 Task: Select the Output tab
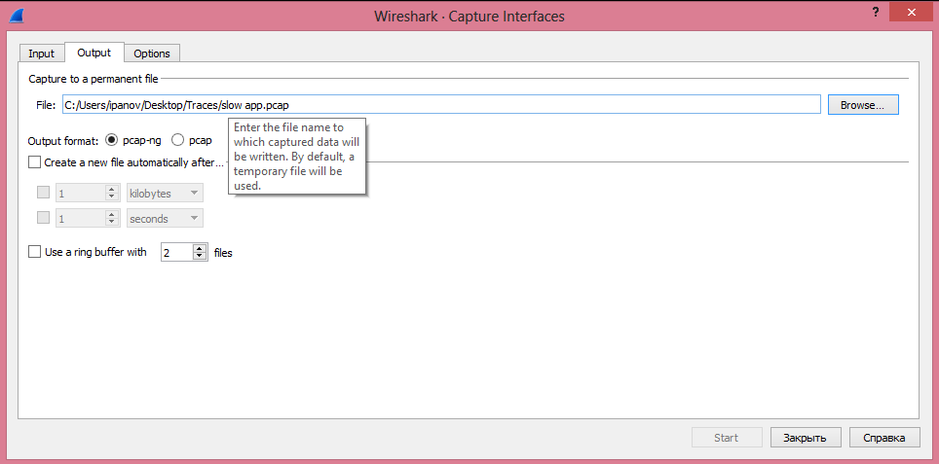click(x=94, y=53)
